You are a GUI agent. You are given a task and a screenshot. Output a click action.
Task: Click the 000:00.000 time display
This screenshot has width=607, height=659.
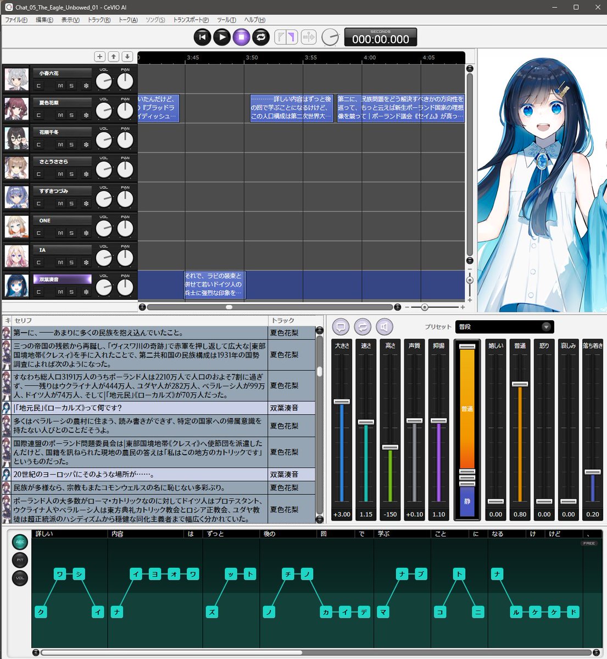click(x=381, y=38)
